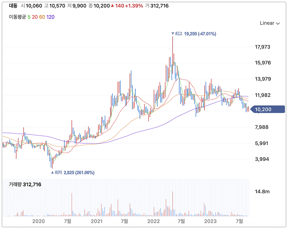Toggle the 120-day moving average
The image size is (288, 229).
(x=50, y=17)
